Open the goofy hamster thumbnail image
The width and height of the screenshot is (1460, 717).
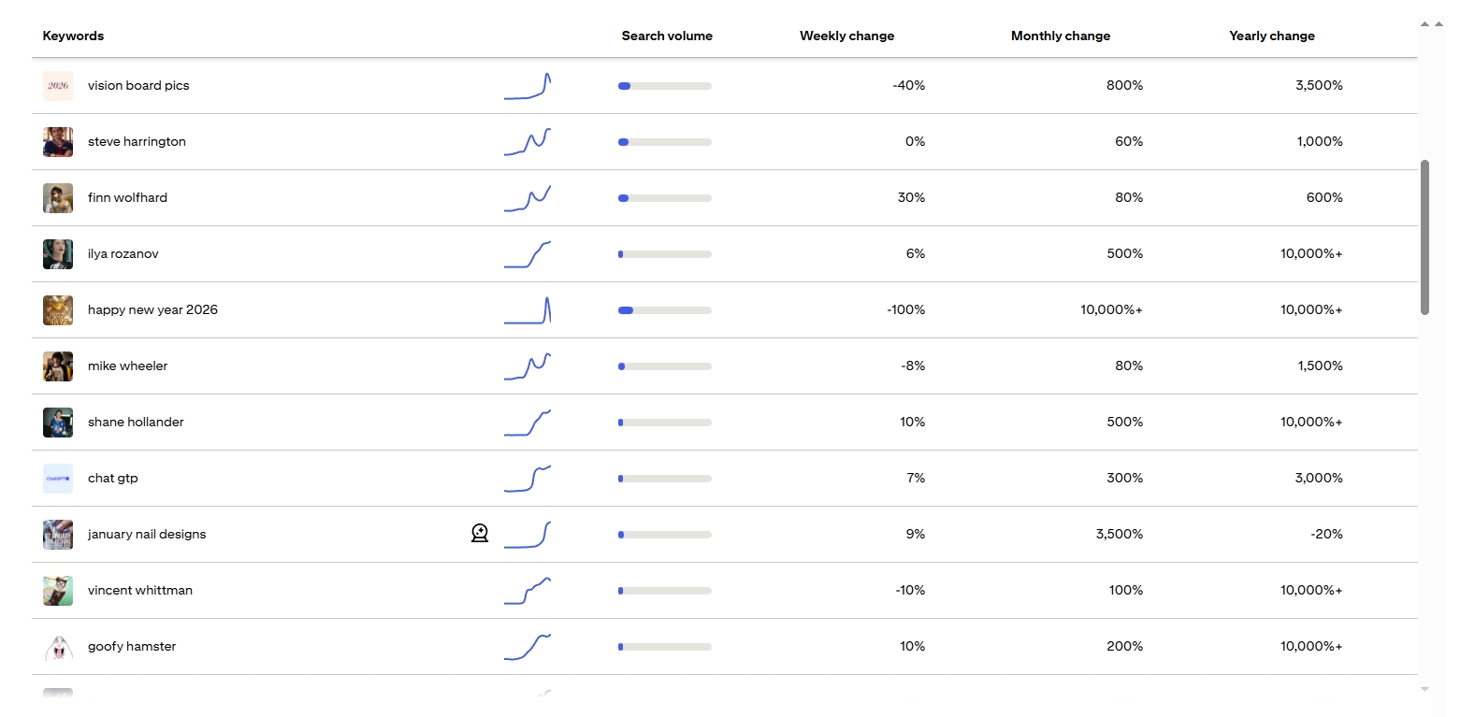pyautogui.click(x=58, y=647)
